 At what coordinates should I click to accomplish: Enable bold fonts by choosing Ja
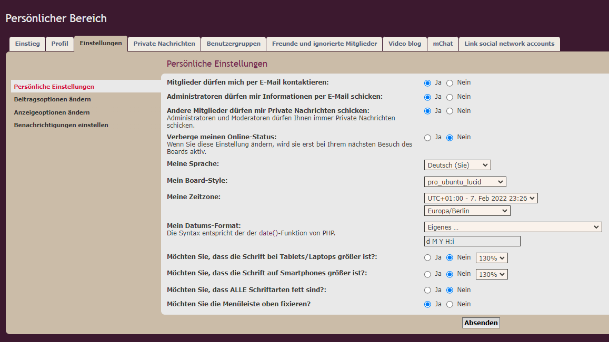pyautogui.click(x=427, y=290)
